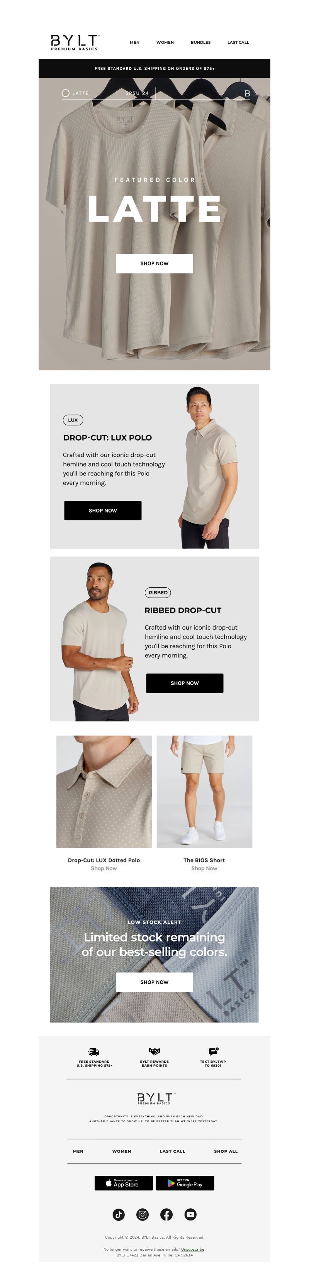The width and height of the screenshot is (309, 1277).
Task: Shop Now for Ribbed Drop-Cut
Action: [184, 683]
